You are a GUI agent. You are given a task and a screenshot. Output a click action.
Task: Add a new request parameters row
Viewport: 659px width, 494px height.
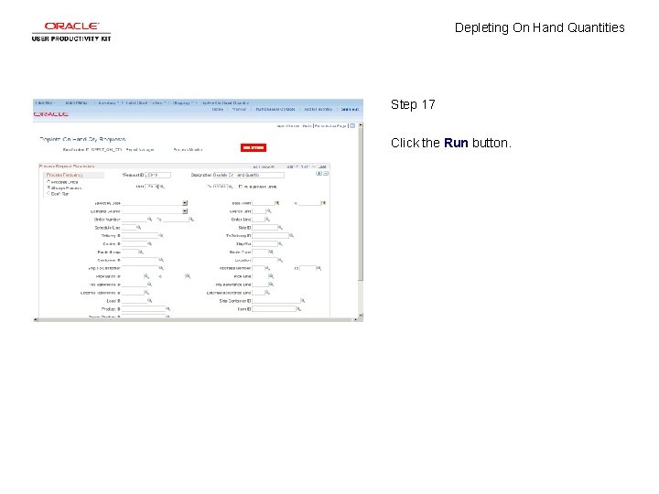319,174
